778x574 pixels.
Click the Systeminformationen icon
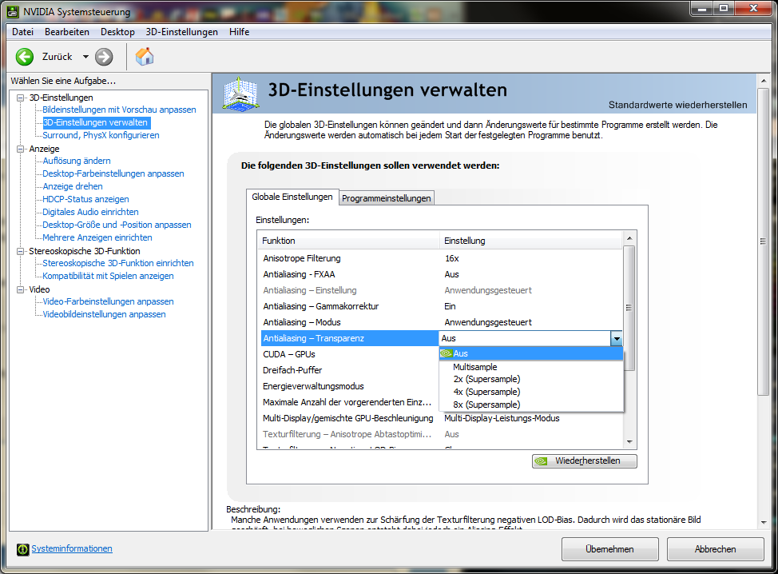pos(23,549)
